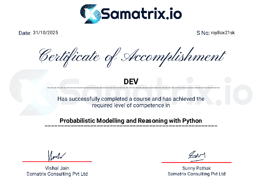Click Vishal Jain's handwritten signature
Viewport: 262px width, 185px height.
coord(57,156)
